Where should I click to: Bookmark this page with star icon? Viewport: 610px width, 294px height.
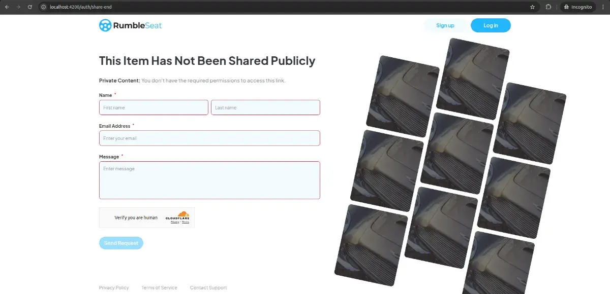coord(532,7)
